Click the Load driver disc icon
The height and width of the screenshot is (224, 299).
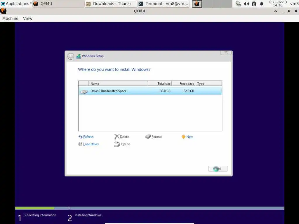(80, 144)
